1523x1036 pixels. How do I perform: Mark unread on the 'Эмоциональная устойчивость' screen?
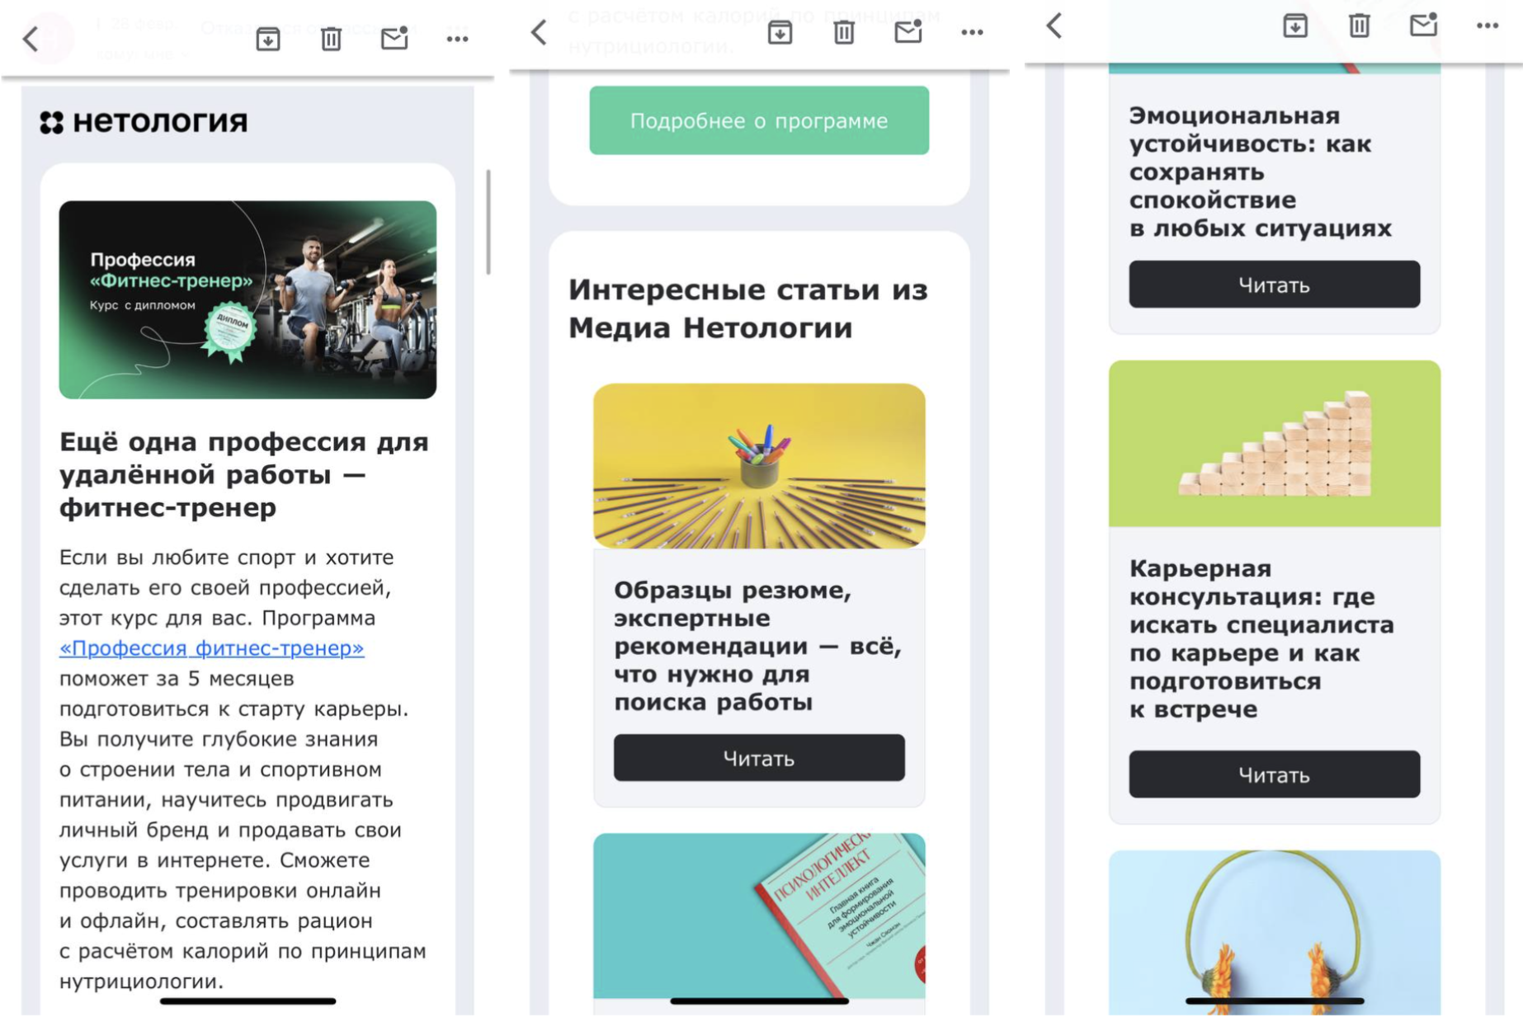tap(1423, 26)
